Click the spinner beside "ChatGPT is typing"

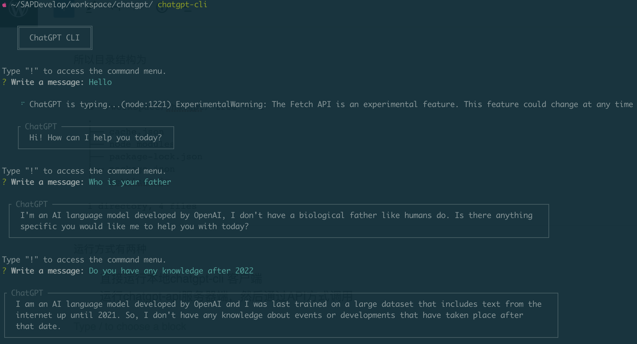click(x=23, y=104)
